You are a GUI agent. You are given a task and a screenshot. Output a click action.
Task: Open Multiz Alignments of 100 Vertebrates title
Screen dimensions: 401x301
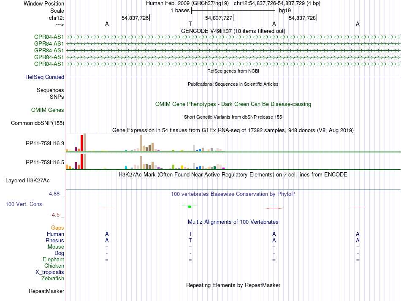233,222
